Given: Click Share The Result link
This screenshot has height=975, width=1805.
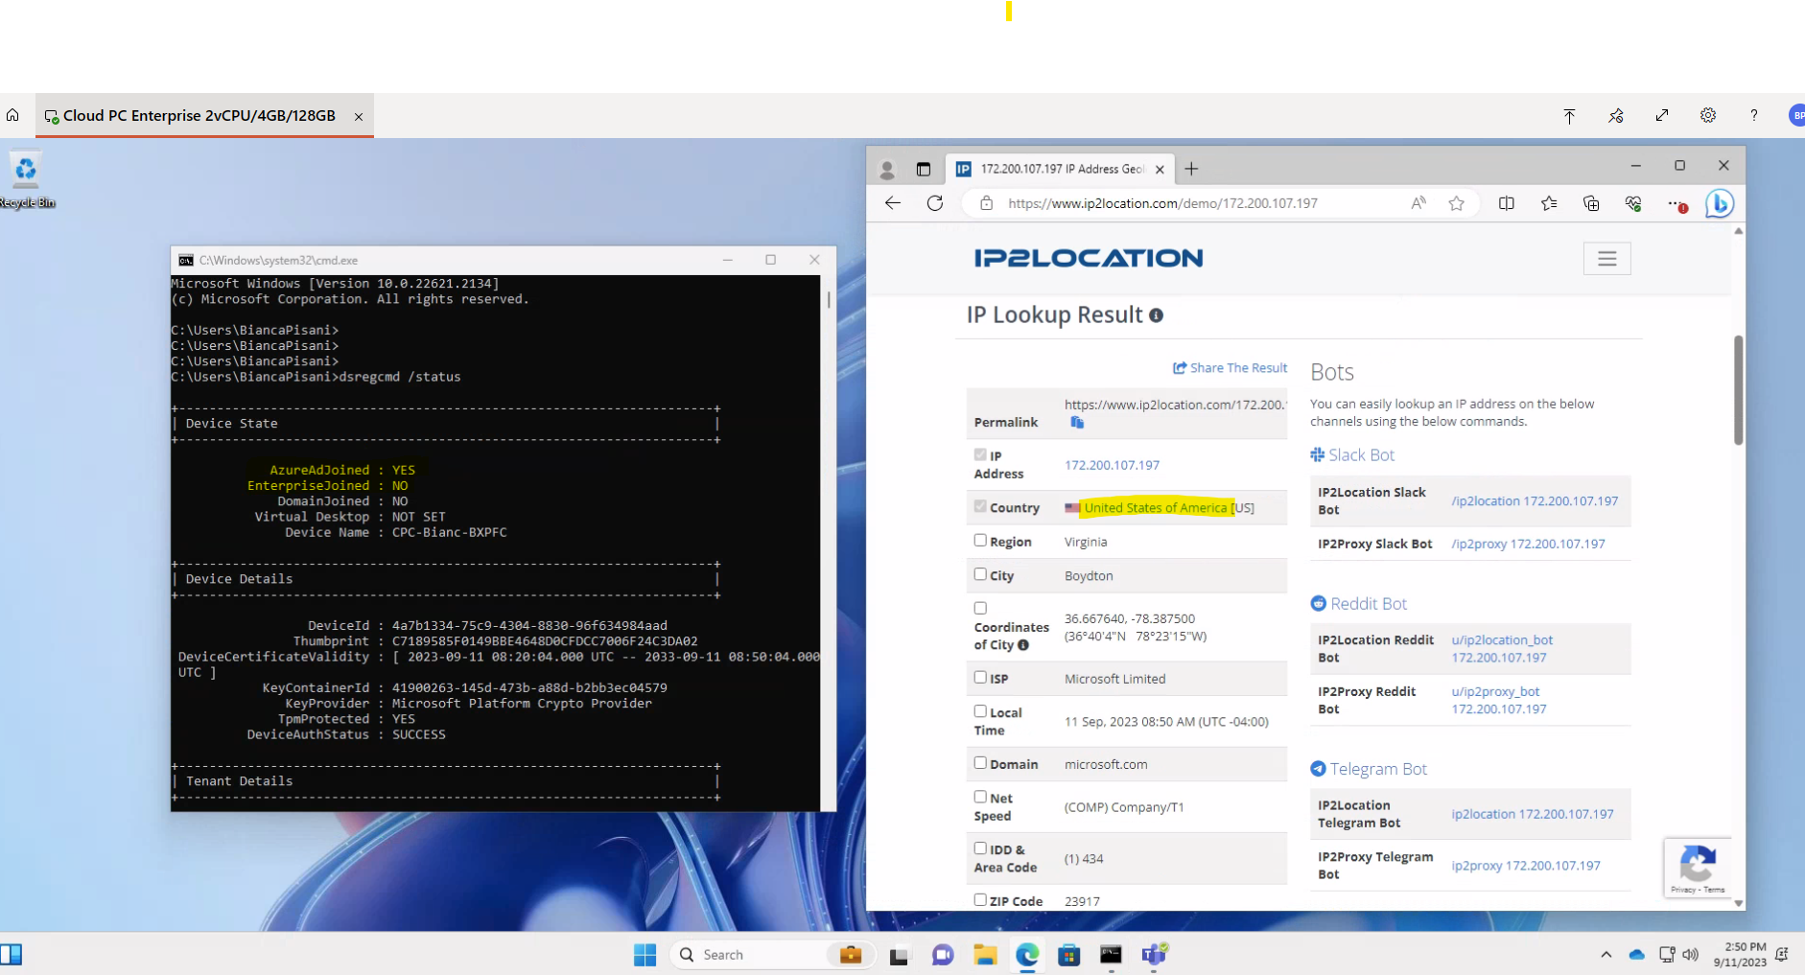Looking at the screenshot, I should tap(1231, 368).
